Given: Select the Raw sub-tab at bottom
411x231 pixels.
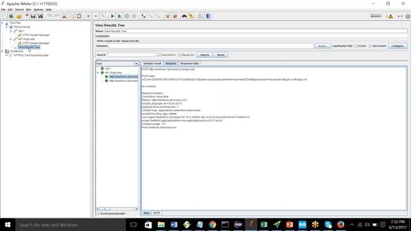Looking at the screenshot, I should tap(146, 213).
